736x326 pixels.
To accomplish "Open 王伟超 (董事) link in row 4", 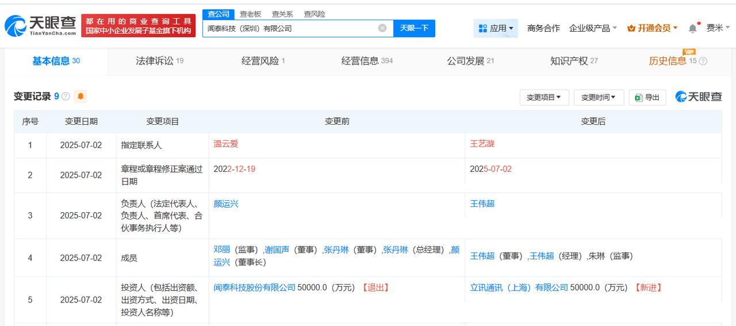I will (x=482, y=256).
